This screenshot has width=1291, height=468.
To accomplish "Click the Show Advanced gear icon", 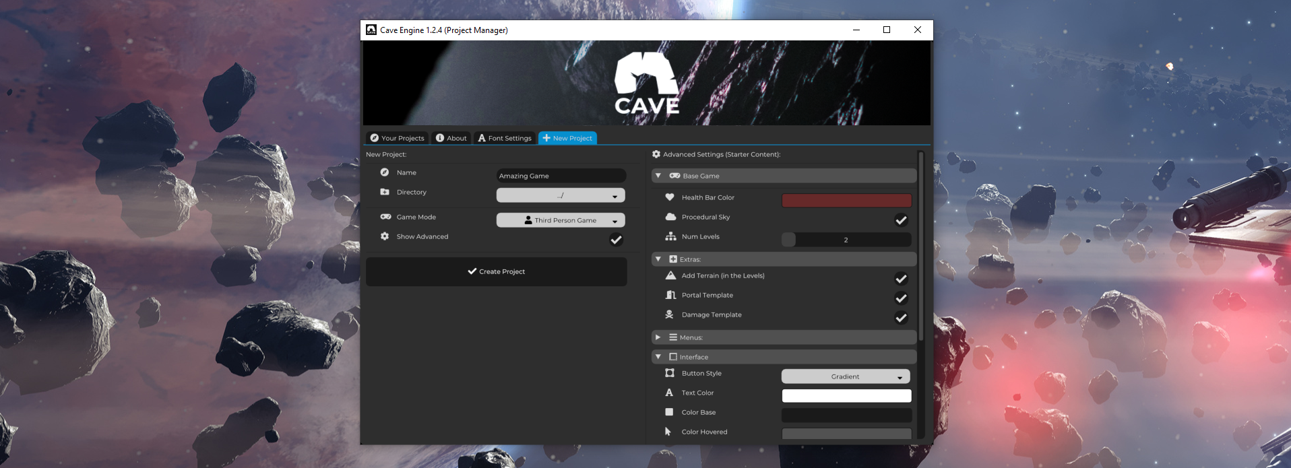I will [385, 236].
